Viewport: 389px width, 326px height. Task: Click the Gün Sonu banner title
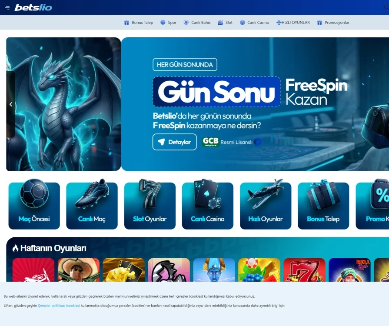pos(216,92)
